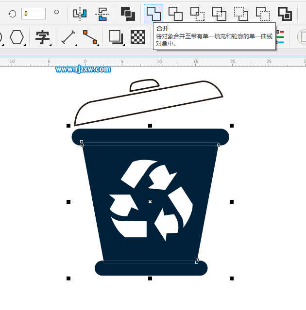This screenshot has height=310, width=306.
Task: Pick the Connector tool
Action: pos(89,37)
